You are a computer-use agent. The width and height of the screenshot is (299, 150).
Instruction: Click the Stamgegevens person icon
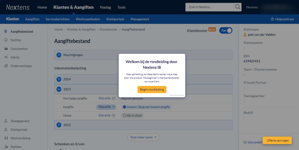pyautogui.click(x=6, y=121)
